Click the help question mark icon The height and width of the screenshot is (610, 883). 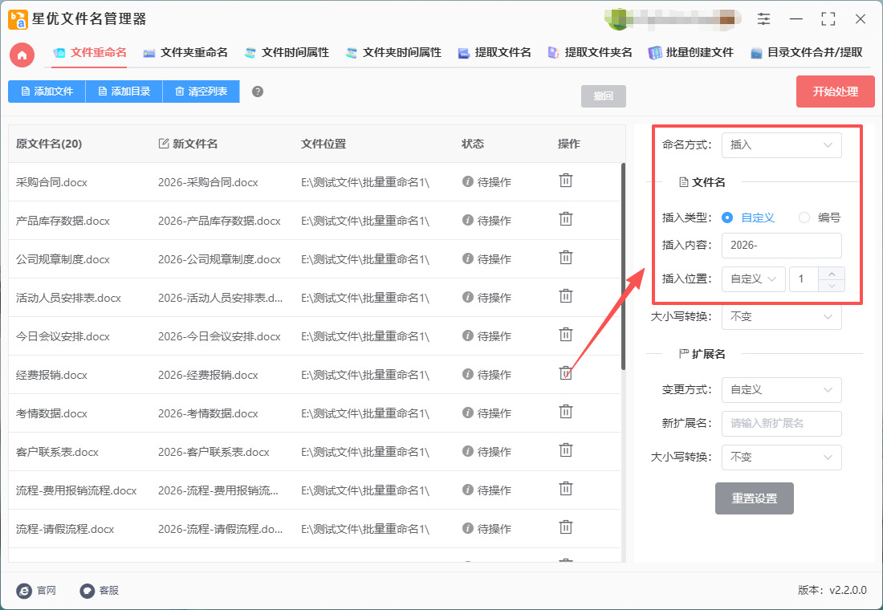point(258,91)
